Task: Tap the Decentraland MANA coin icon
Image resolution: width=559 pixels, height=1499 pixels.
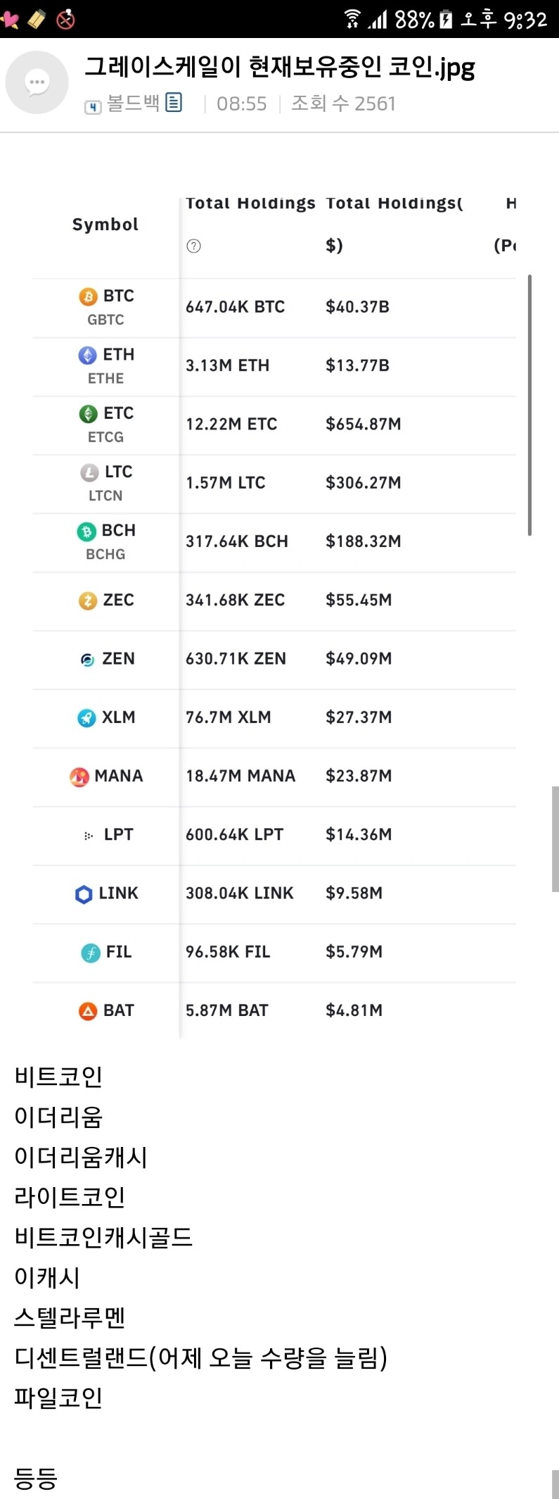Action: coord(79,777)
